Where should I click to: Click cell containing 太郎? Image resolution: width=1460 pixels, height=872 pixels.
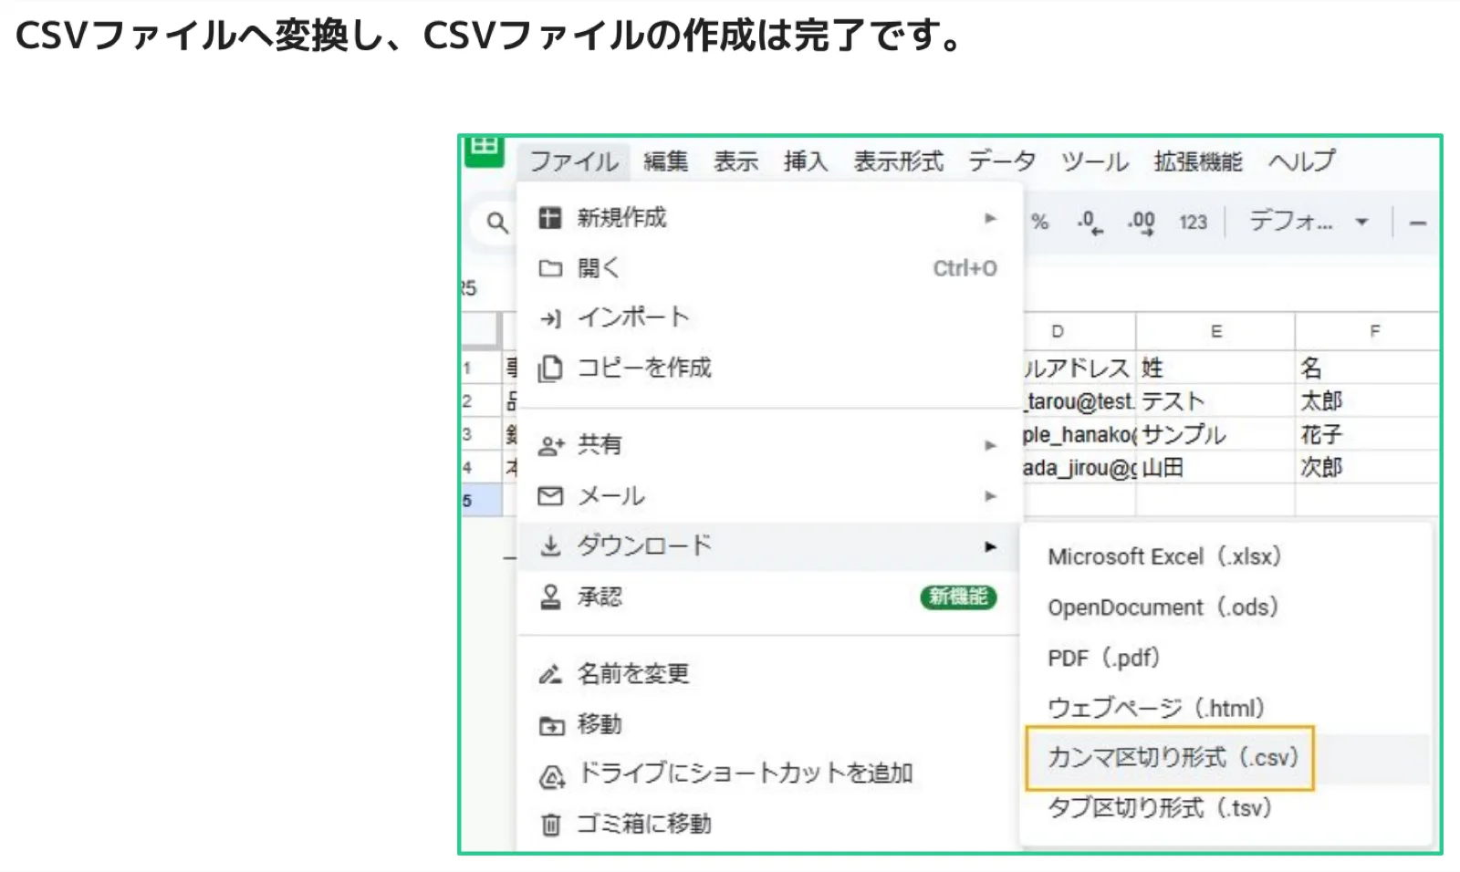pos(1367,401)
